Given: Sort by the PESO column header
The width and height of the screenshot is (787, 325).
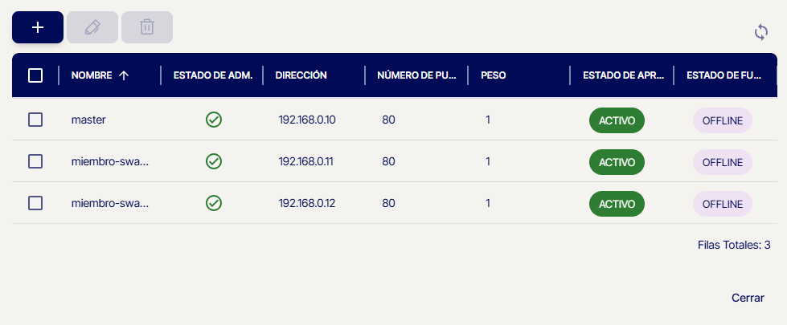Looking at the screenshot, I should [493, 75].
